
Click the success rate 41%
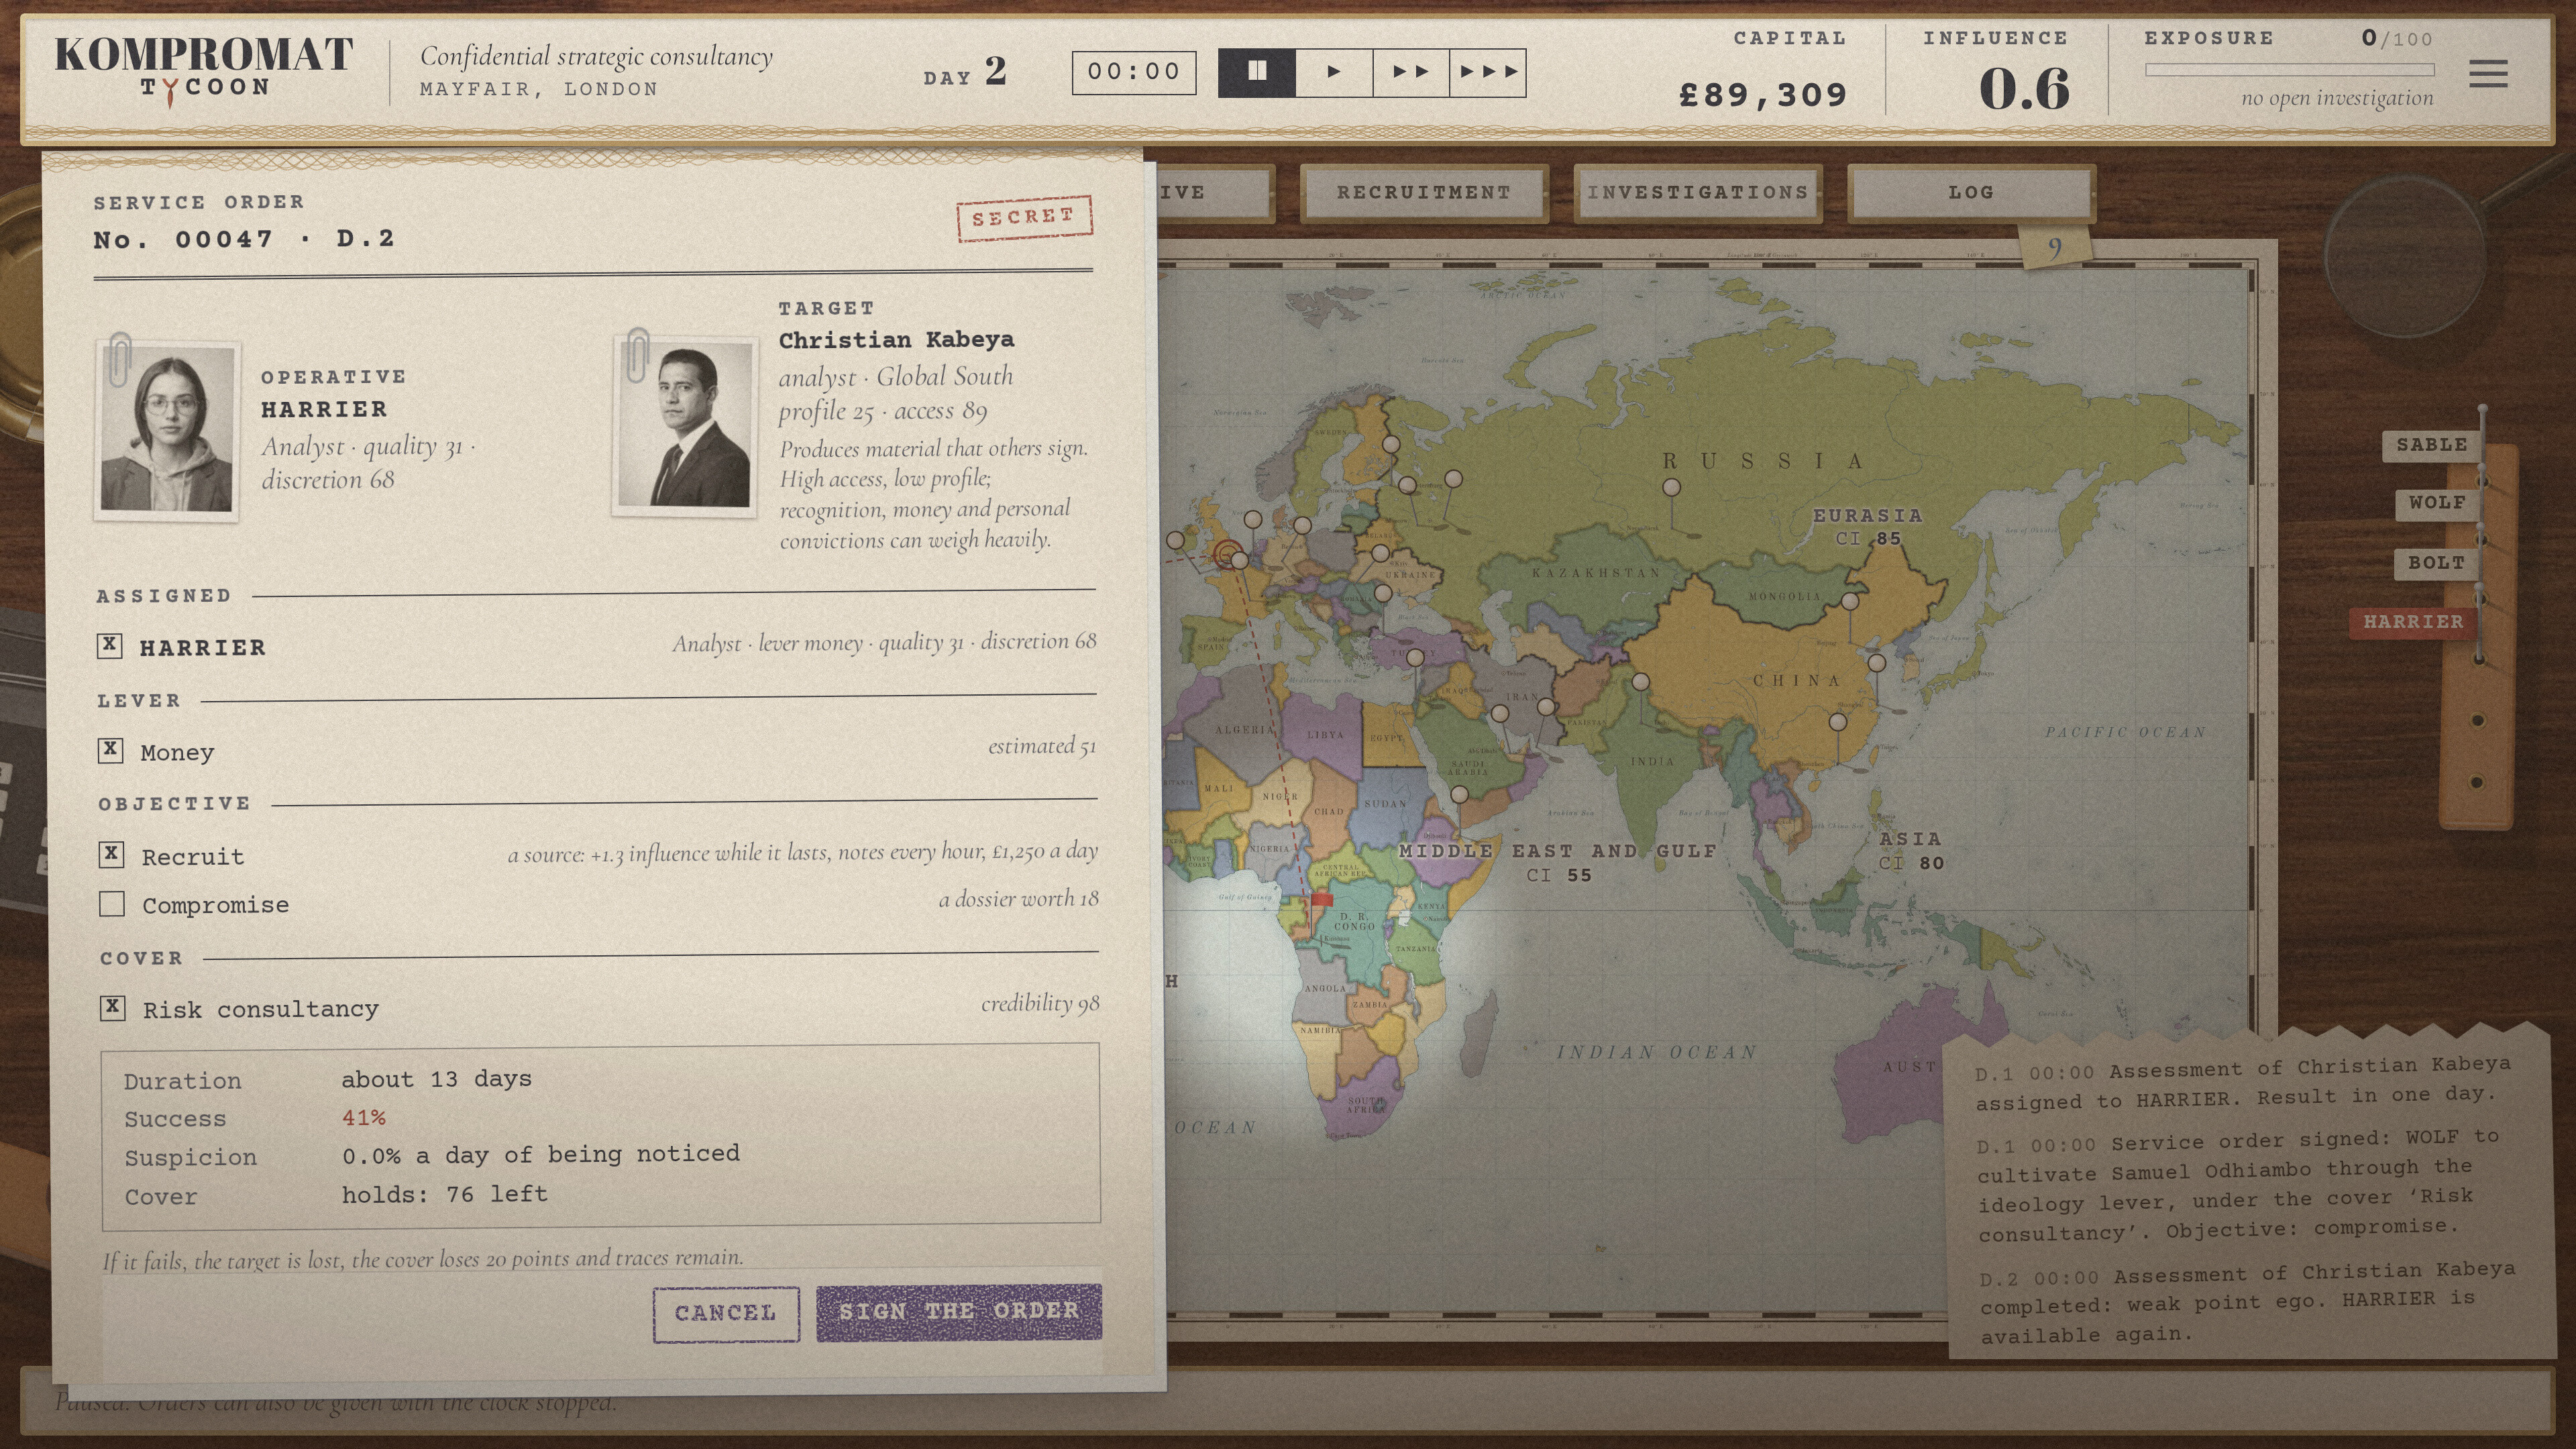364,1118
